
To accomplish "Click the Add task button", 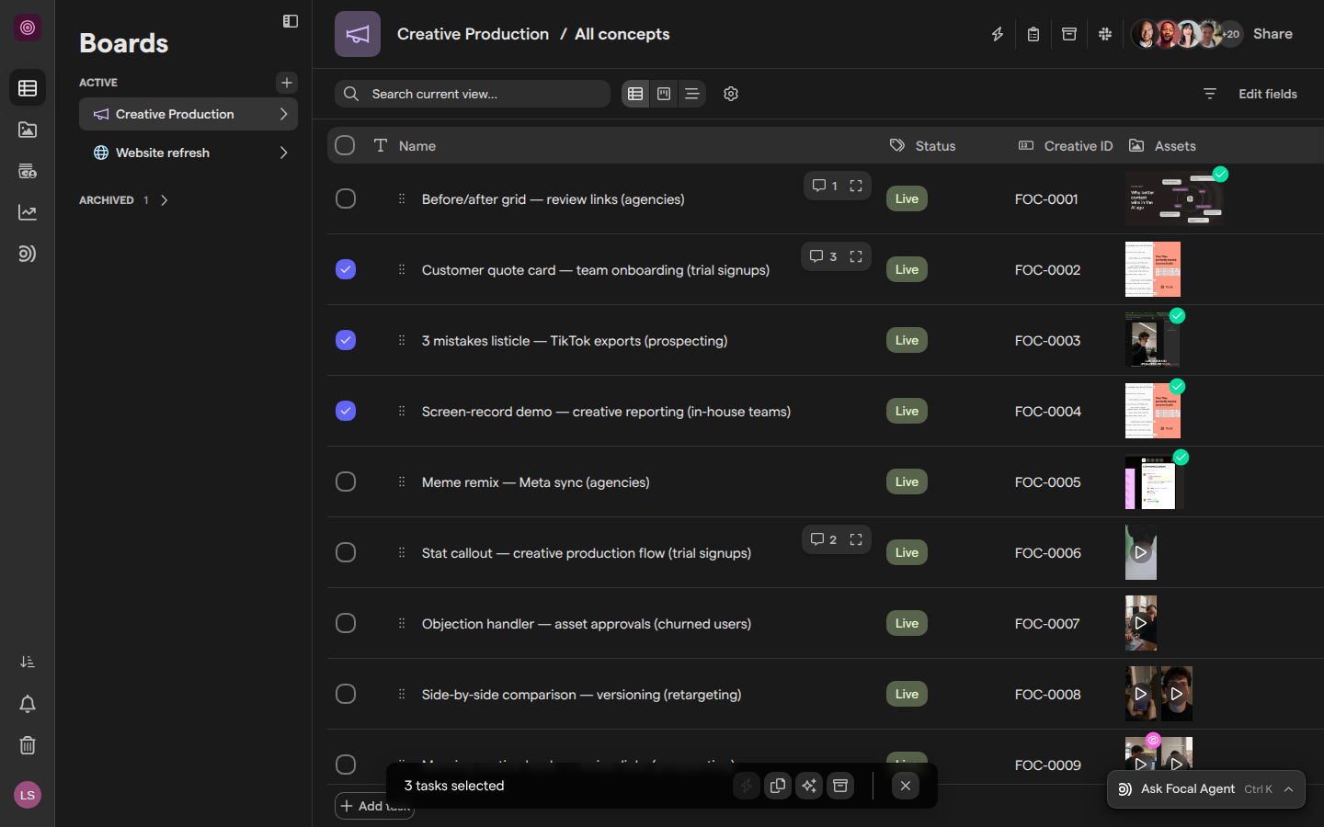I will (x=374, y=806).
